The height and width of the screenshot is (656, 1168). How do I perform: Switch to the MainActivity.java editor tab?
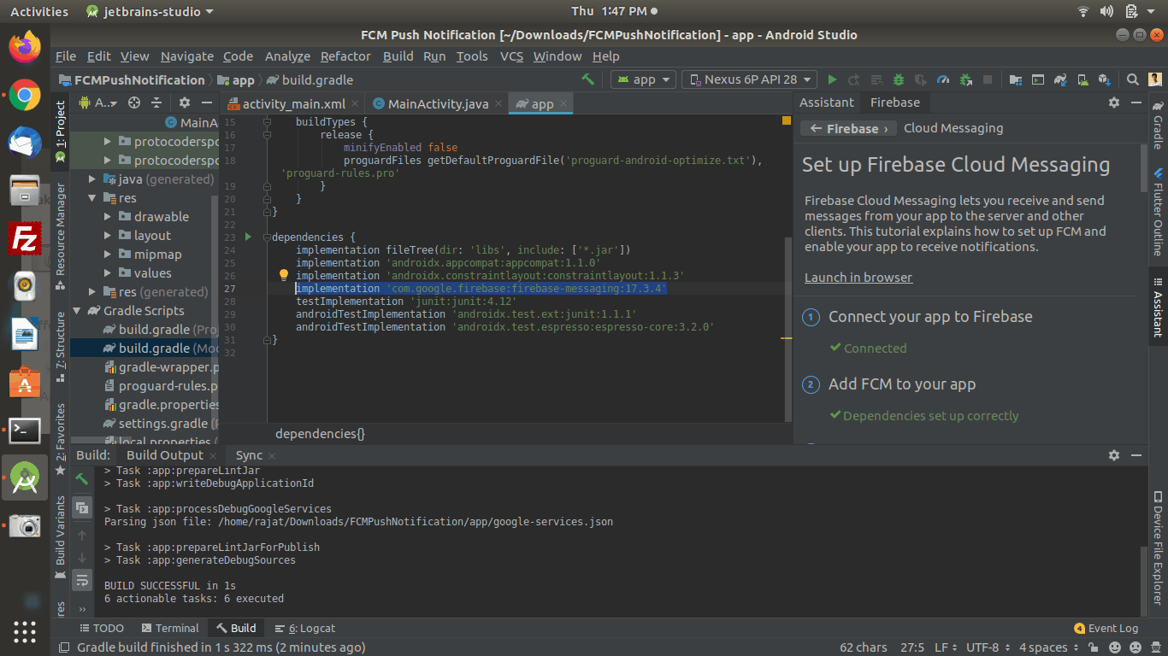pyautogui.click(x=438, y=103)
